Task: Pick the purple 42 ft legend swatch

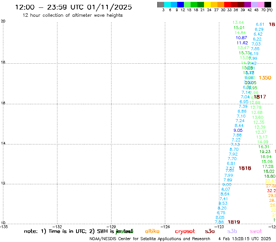Action: tap(248, 4)
